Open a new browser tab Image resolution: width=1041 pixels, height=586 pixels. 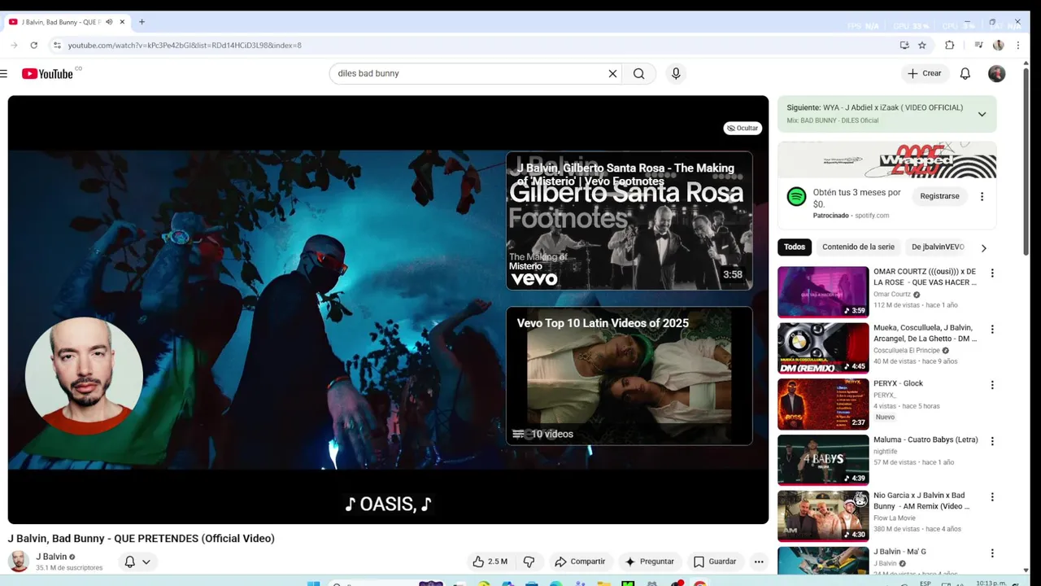coord(142,22)
